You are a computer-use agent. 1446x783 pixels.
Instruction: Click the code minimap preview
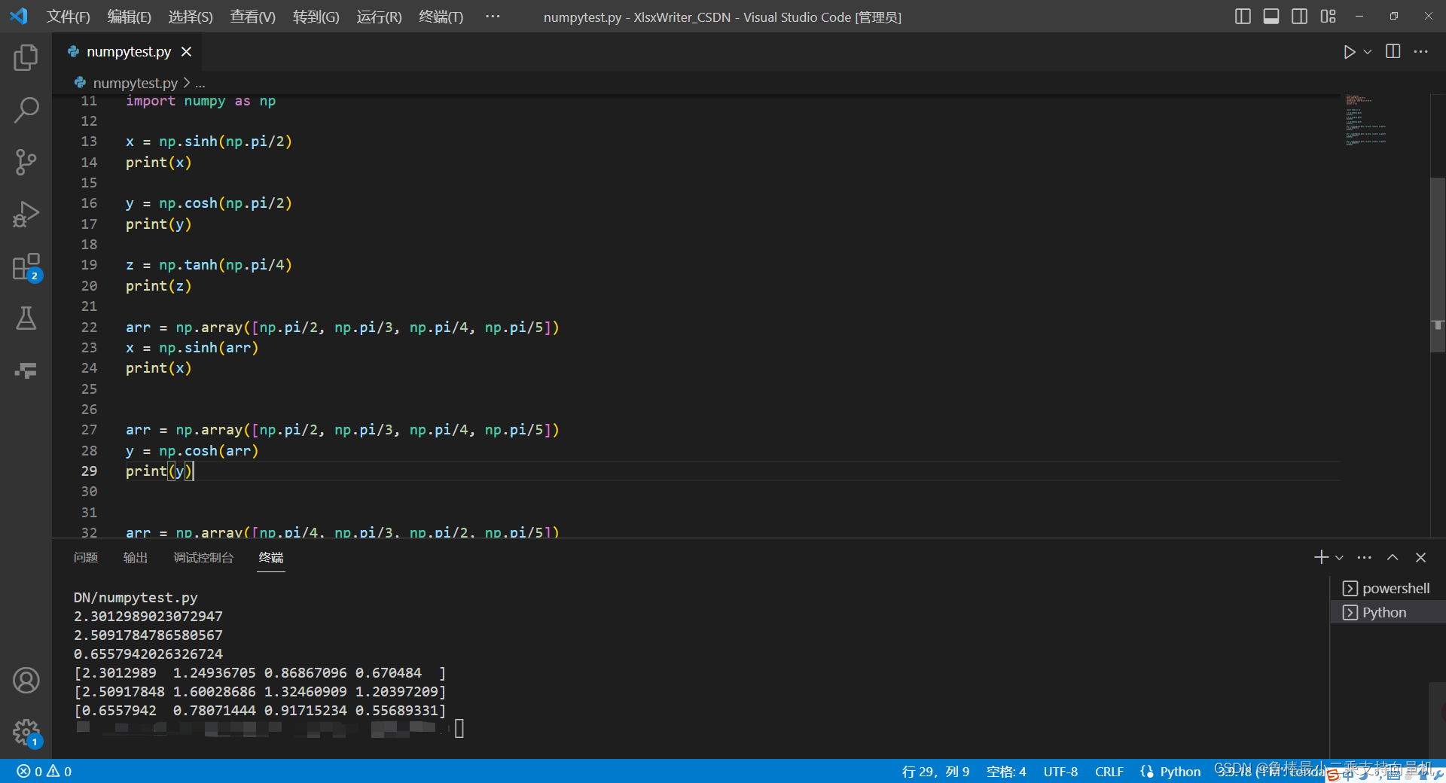point(1367,120)
